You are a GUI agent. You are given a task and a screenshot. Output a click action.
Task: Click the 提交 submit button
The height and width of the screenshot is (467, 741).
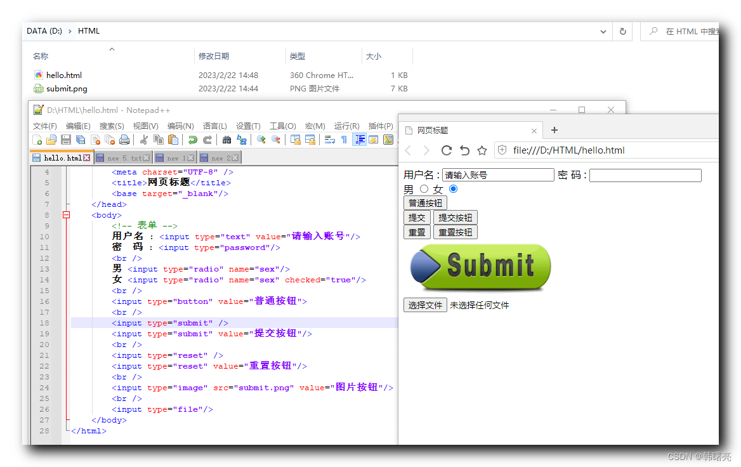417,218
